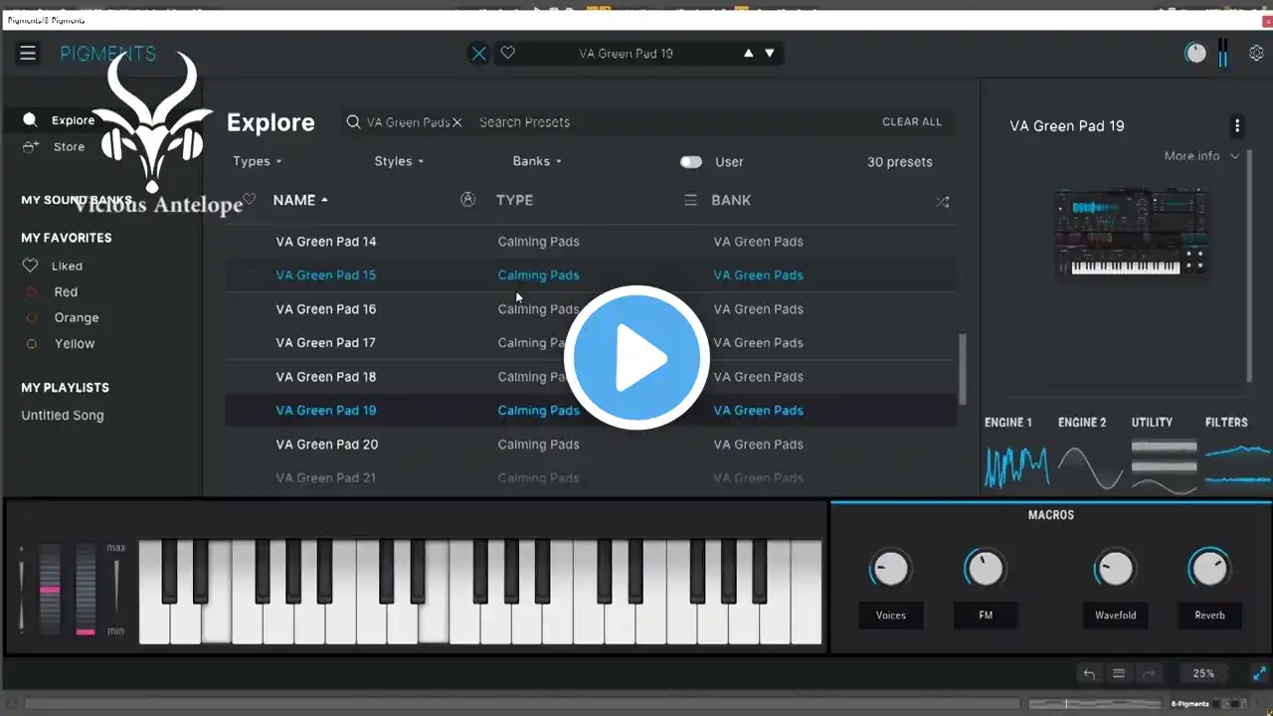Viewport: 1273px width, 716px height.
Task: Expand the Banks filter dropdown
Action: pos(537,161)
